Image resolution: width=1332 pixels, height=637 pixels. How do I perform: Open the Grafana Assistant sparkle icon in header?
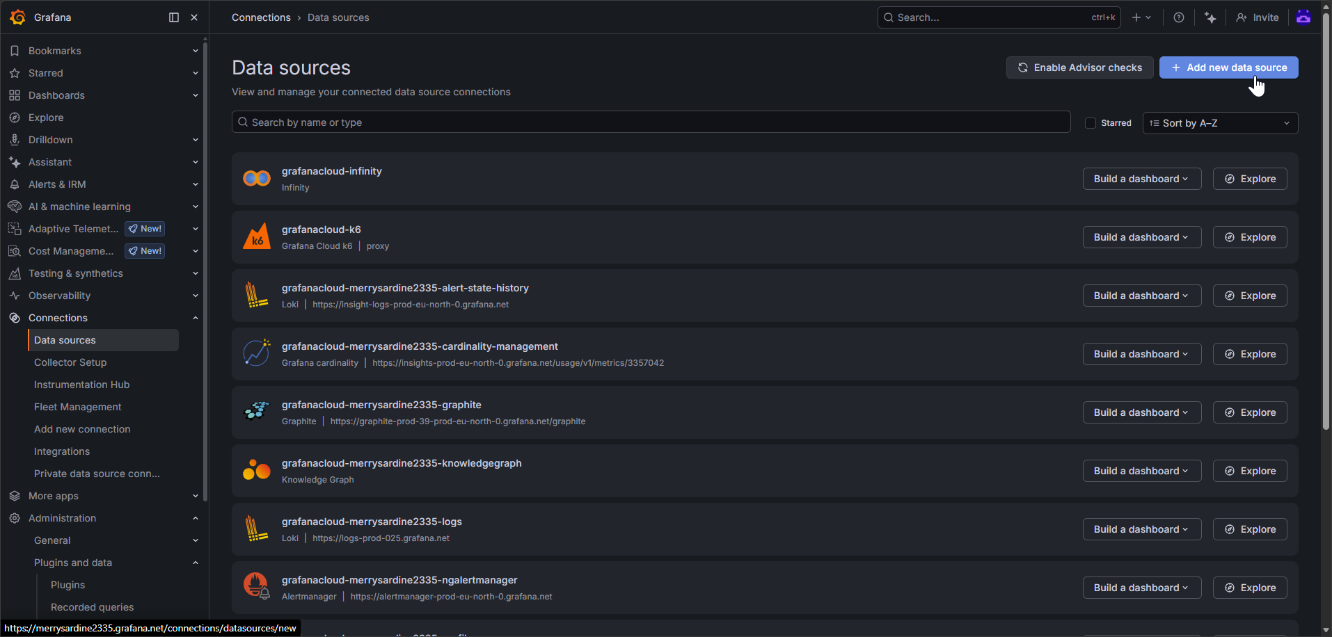click(1210, 17)
